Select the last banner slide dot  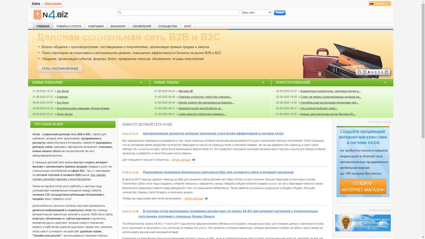click(x=382, y=72)
